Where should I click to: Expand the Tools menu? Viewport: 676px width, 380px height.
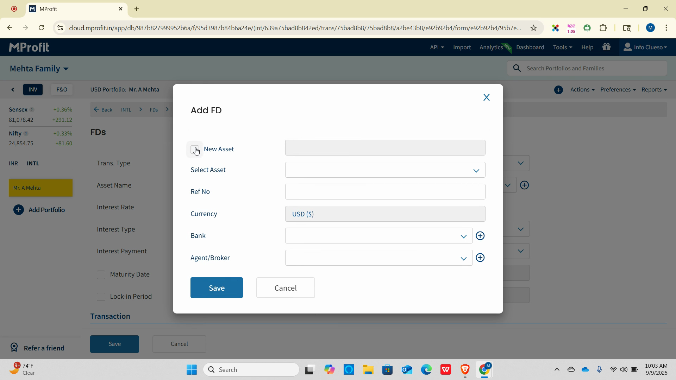pyautogui.click(x=562, y=47)
